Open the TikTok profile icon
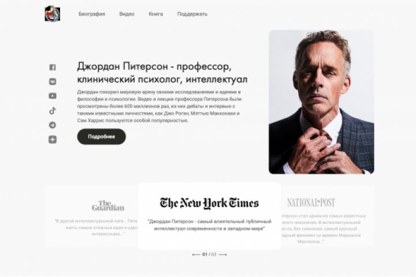 click(53, 111)
